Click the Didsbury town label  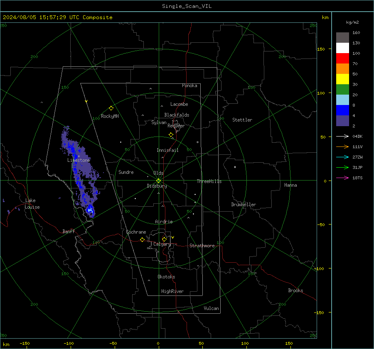(157, 186)
